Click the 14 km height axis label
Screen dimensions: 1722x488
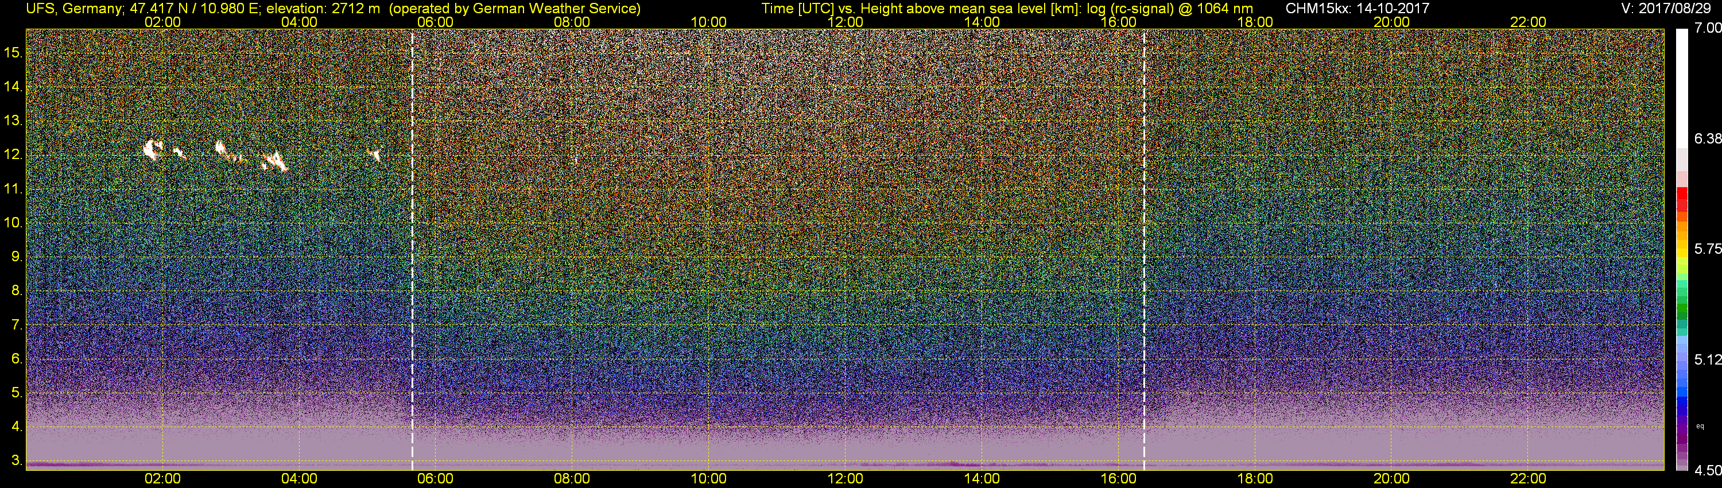point(13,86)
